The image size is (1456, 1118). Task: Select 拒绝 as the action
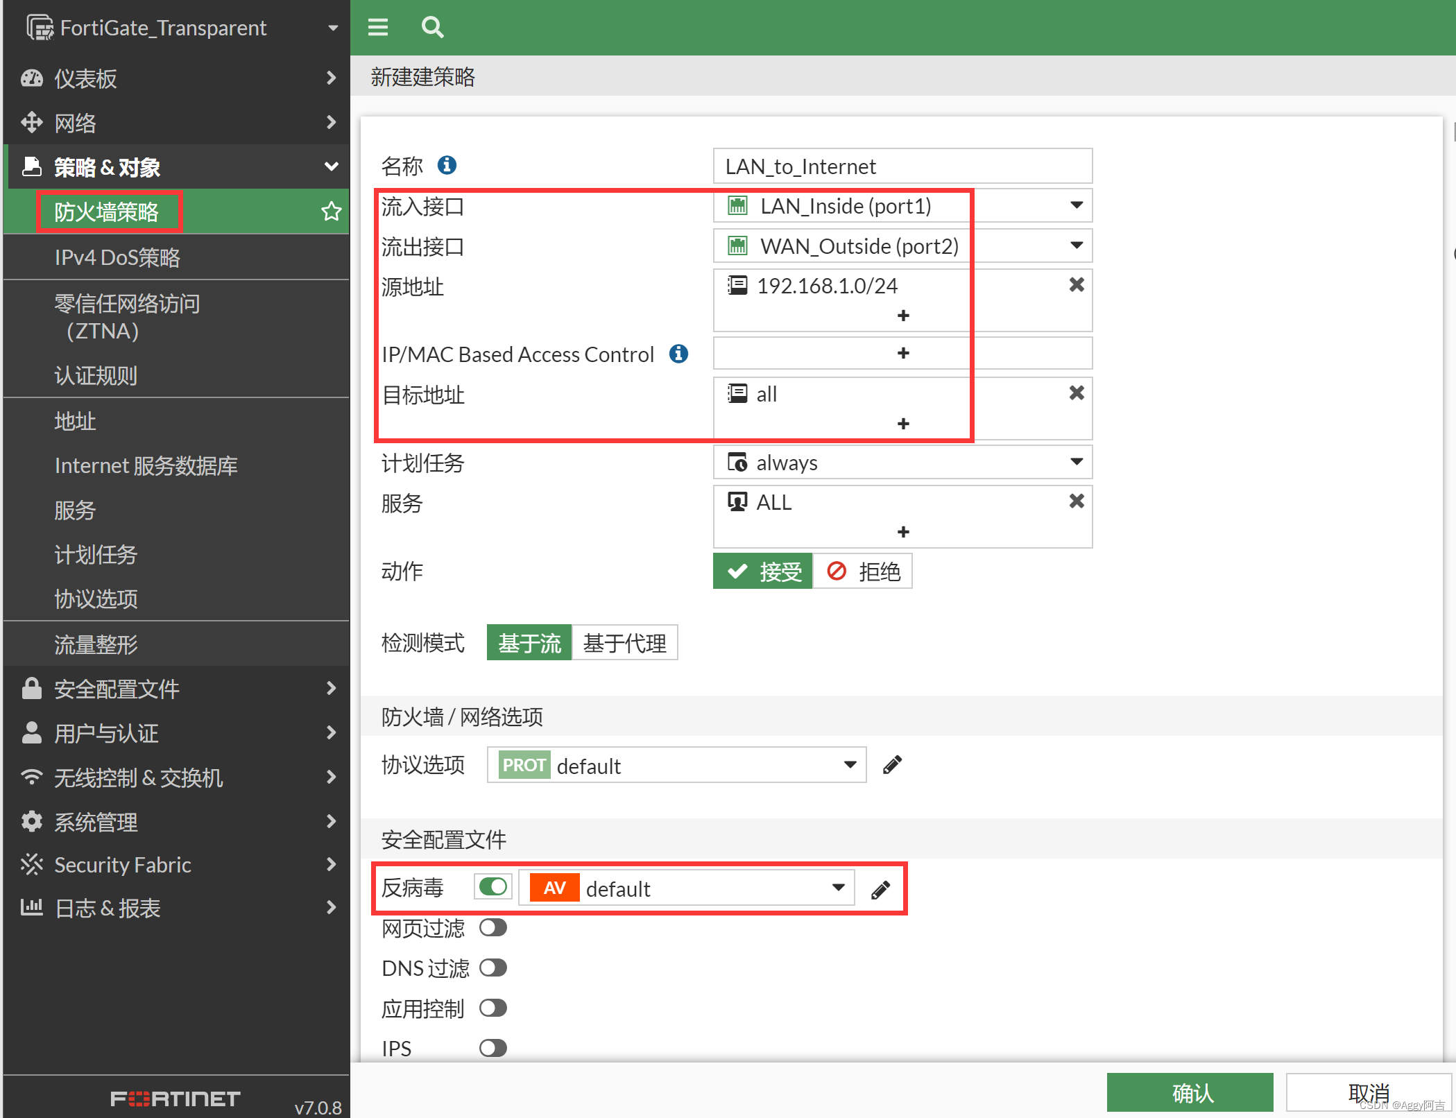pyautogui.click(x=863, y=571)
